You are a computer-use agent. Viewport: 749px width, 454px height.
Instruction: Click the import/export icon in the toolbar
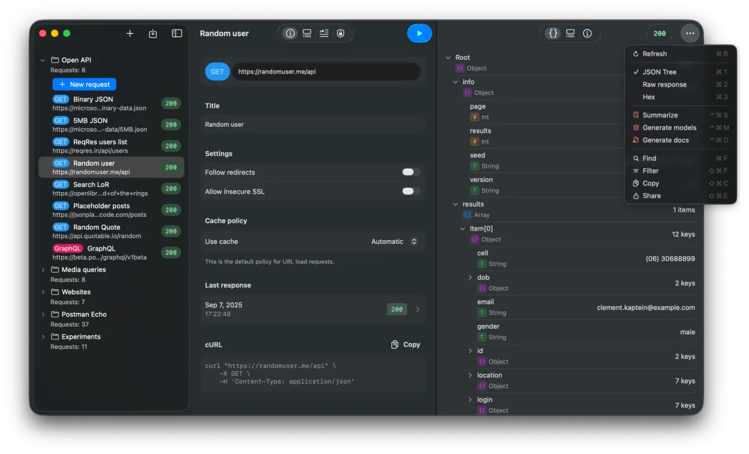point(153,33)
